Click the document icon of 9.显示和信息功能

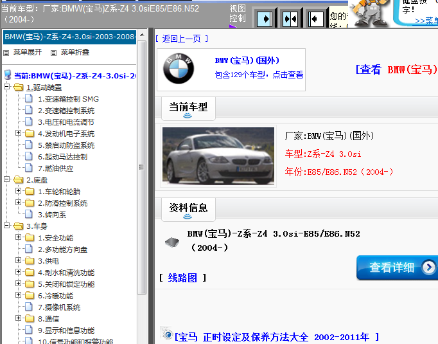(x=29, y=330)
